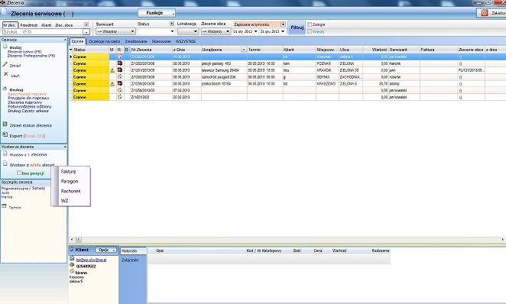Click the Drukuj Czysty arkusz link
The height and width of the screenshot is (304, 506).
click(x=28, y=111)
